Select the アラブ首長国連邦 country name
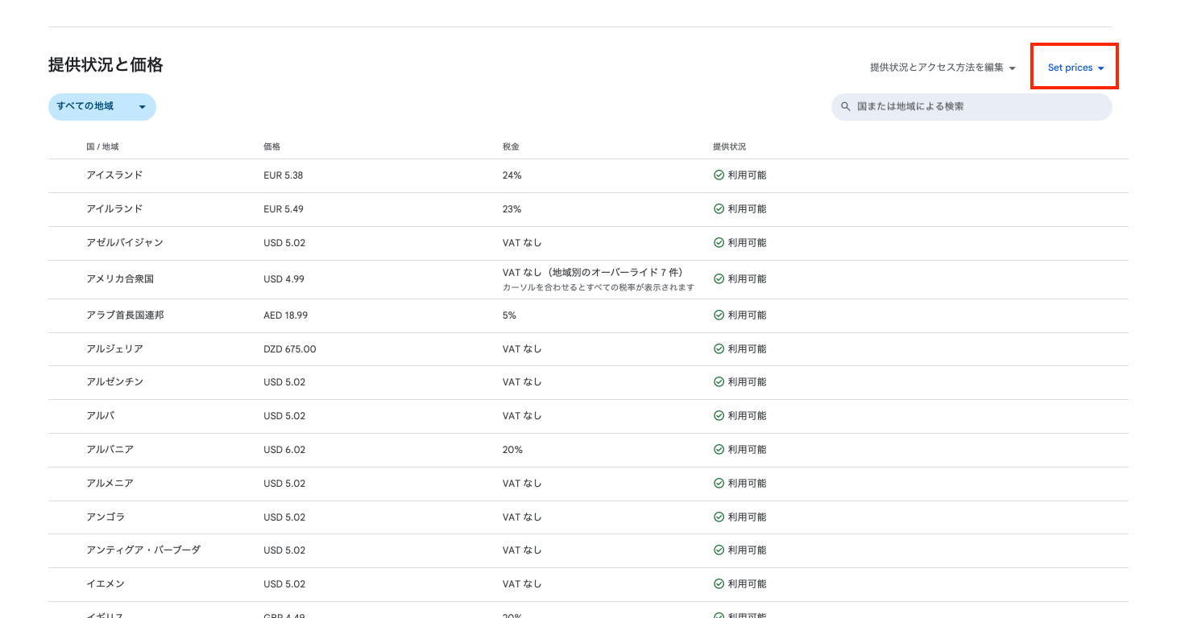Image resolution: width=1189 pixels, height=618 pixels. point(125,315)
